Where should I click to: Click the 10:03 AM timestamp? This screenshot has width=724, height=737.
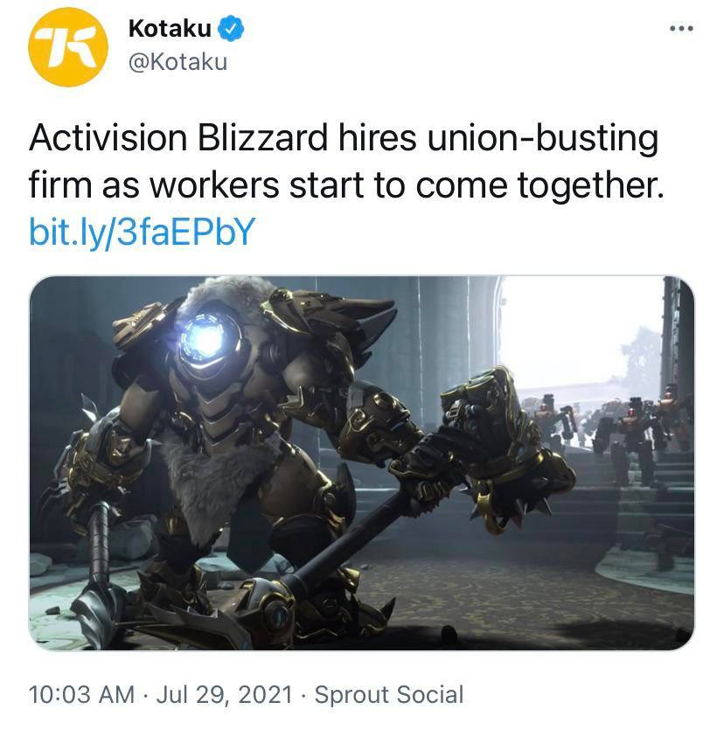click(x=82, y=695)
